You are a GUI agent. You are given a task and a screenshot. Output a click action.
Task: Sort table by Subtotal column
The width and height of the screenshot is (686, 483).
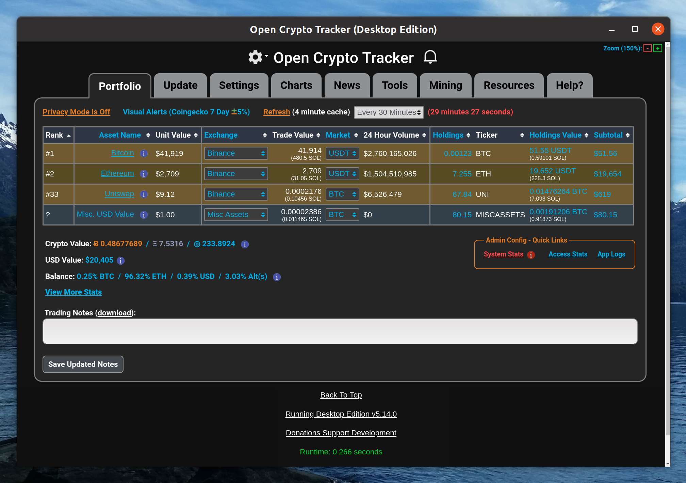[611, 135]
